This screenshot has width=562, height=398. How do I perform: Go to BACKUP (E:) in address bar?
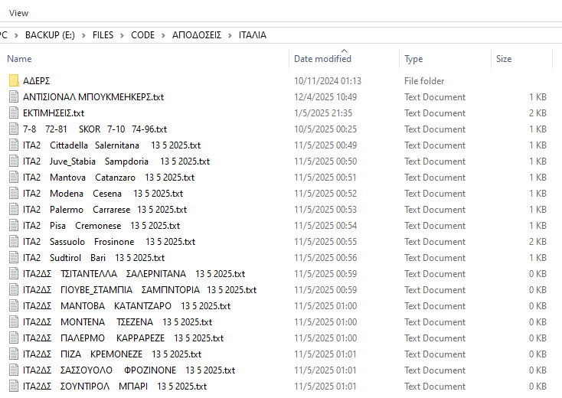tap(51, 35)
